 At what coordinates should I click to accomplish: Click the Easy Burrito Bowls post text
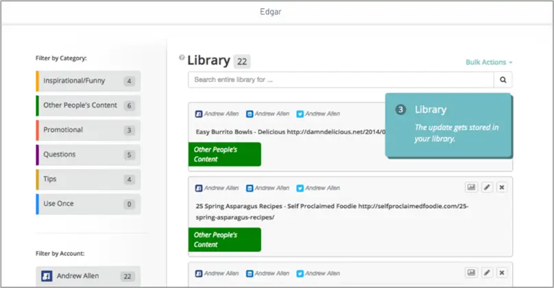(291, 132)
